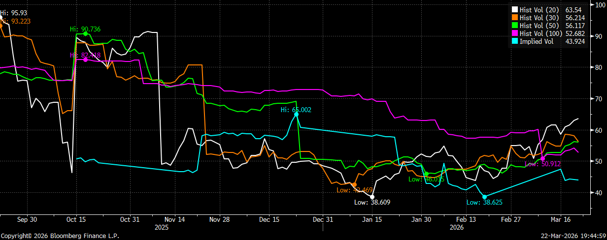Click the green high marker dot at 90.736
The height and width of the screenshot is (240, 607).
click(x=86, y=34)
